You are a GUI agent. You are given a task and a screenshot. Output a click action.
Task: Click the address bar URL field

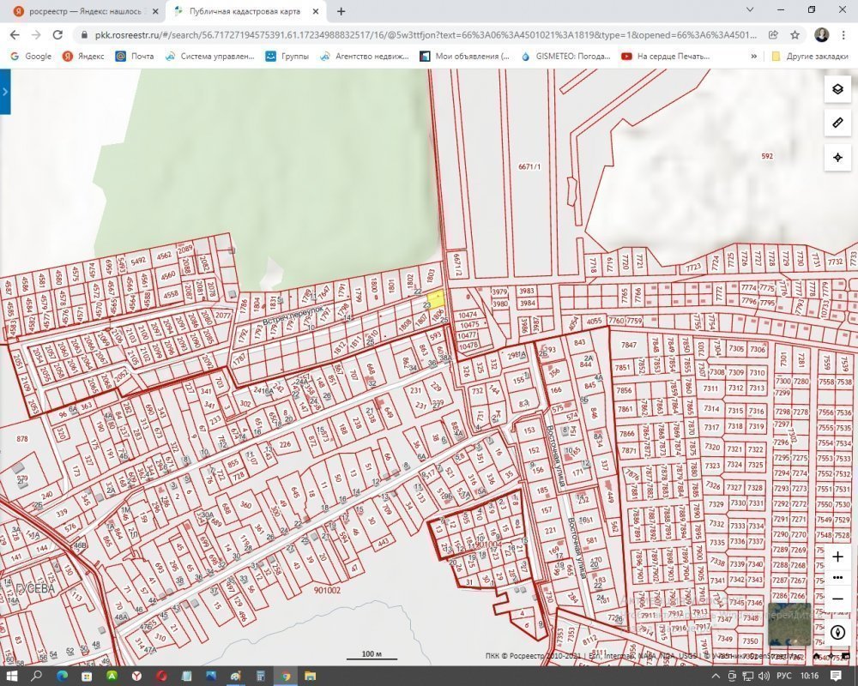click(420, 35)
